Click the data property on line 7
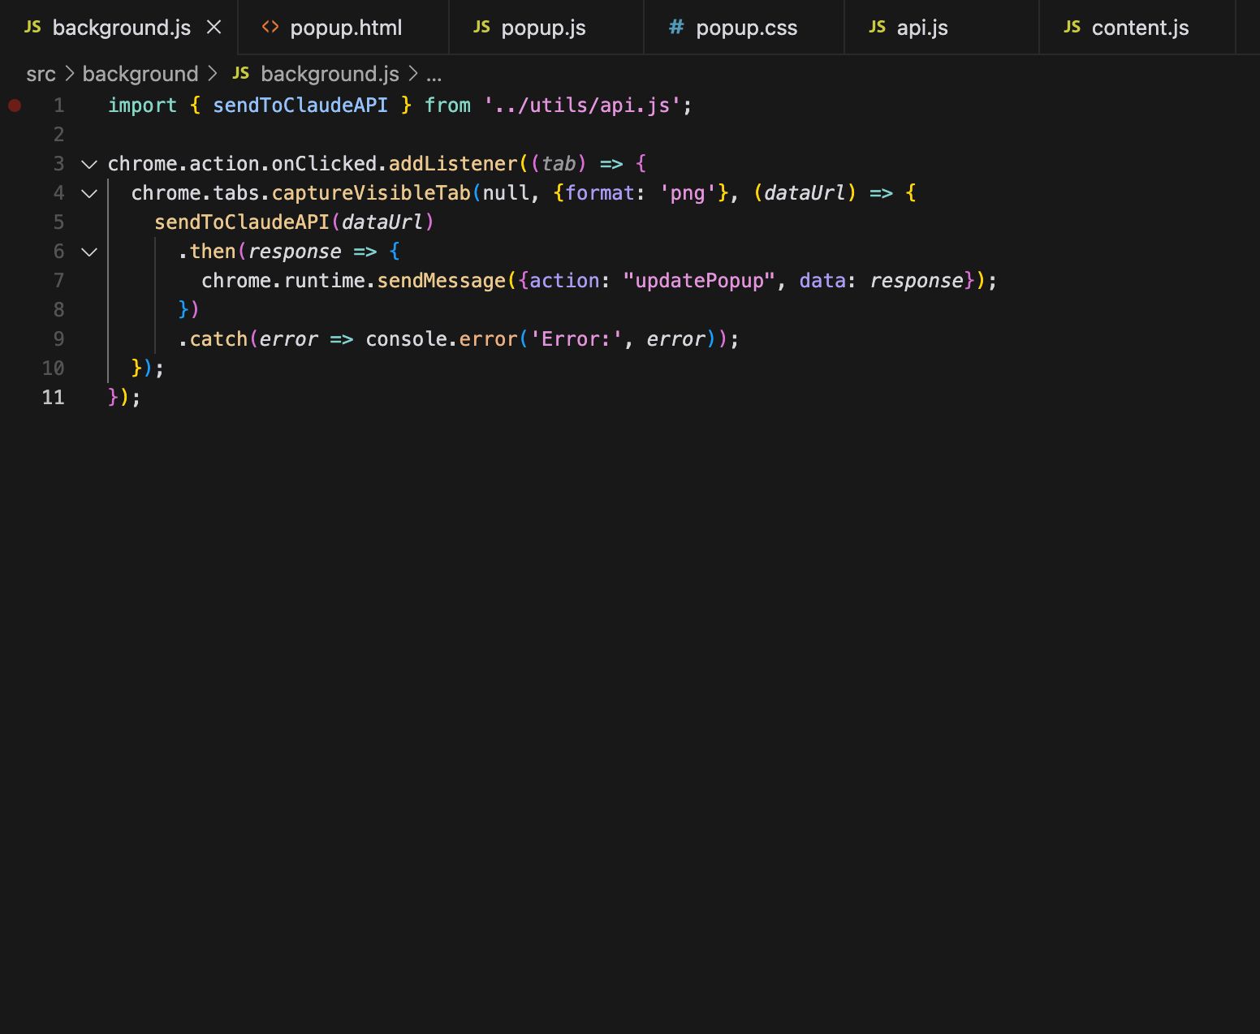 click(822, 281)
